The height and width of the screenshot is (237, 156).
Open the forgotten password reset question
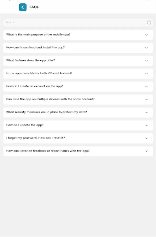coord(78,138)
